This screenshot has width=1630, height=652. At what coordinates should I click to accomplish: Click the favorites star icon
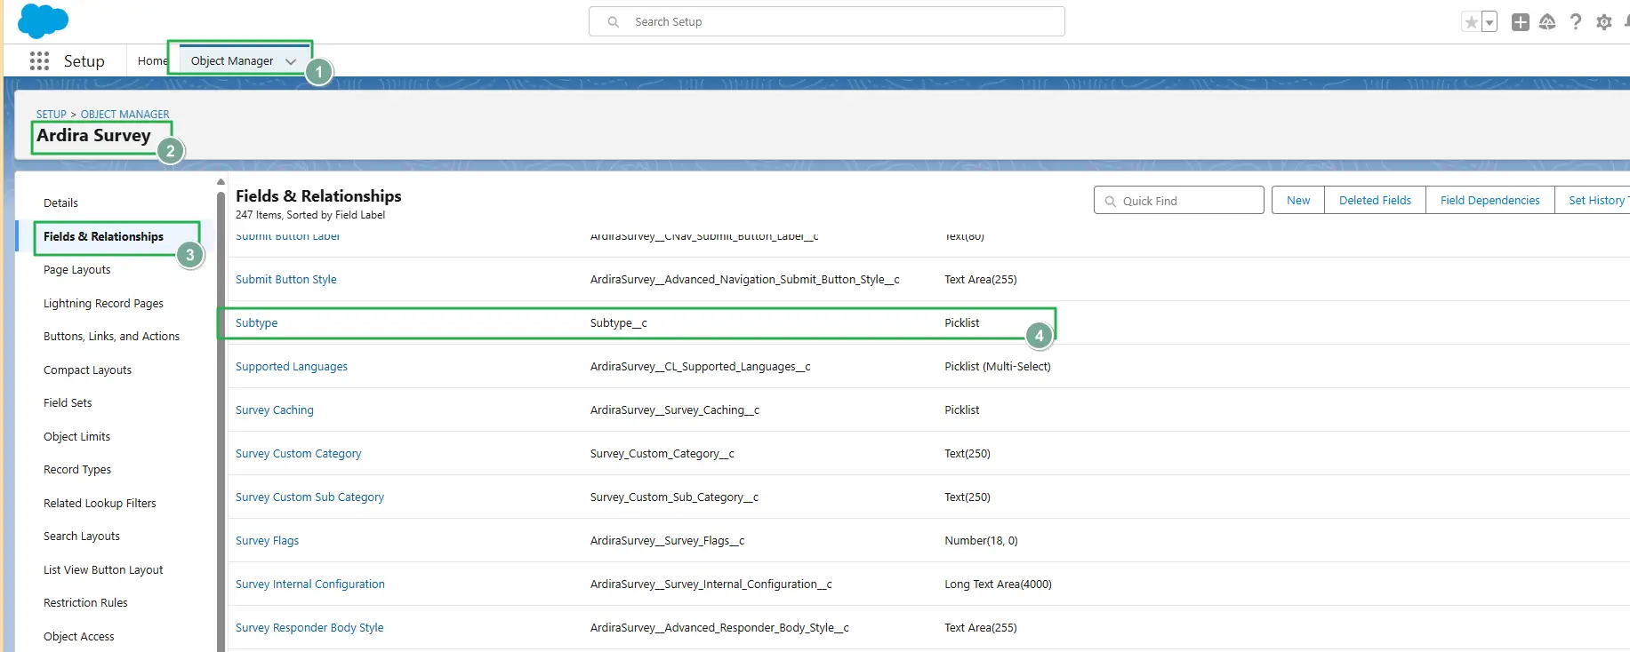(x=1472, y=22)
